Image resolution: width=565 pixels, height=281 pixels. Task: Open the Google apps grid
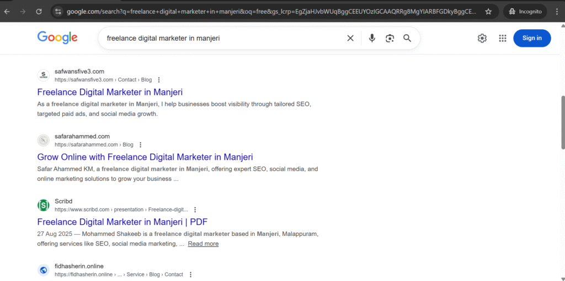coord(502,38)
